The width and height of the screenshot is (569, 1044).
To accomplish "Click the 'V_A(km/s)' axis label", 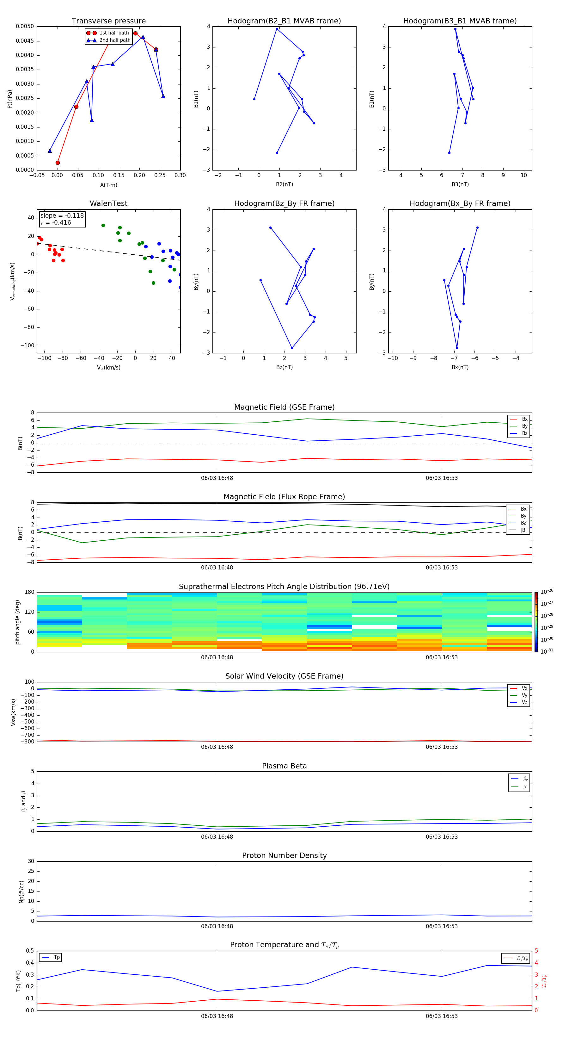I will click(x=108, y=368).
